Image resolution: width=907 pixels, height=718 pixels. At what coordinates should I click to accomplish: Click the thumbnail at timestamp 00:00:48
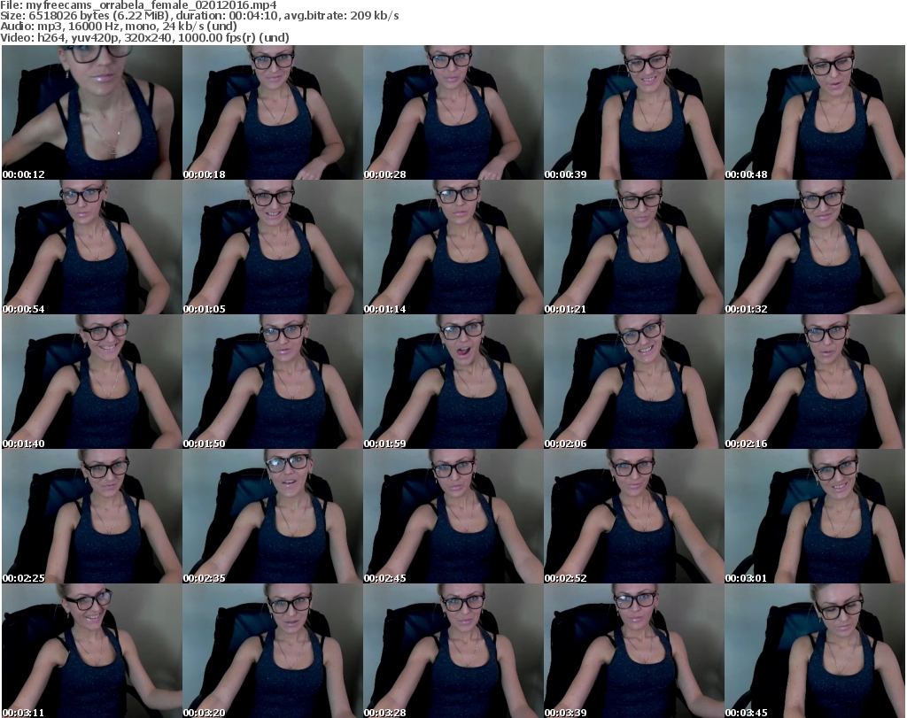click(x=815, y=112)
